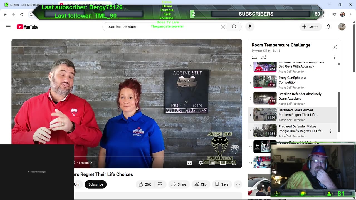Image resolution: width=356 pixels, height=200 pixels.
Task: Toggle closed captions on the player
Action: point(189,163)
